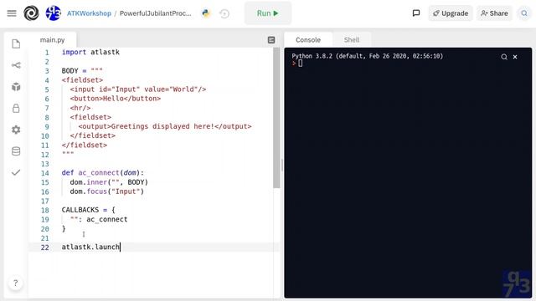Search the console with magnifier icon
536x301 pixels.
pyautogui.click(x=504, y=57)
